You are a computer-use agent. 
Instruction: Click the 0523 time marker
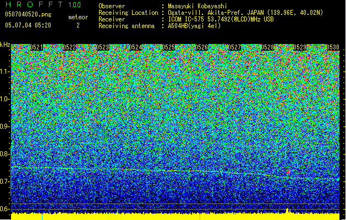point(102,47)
